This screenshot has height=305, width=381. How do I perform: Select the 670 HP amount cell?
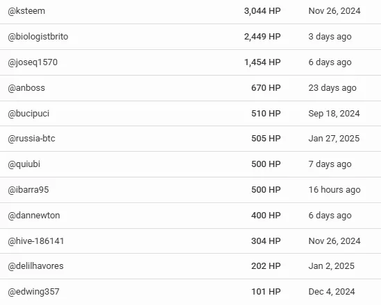click(x=266, y=88)
